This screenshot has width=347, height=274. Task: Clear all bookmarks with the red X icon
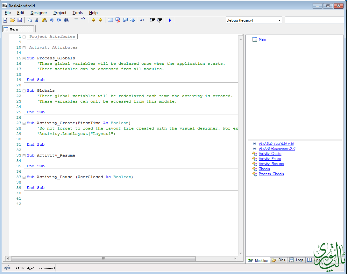click(118, 20)
